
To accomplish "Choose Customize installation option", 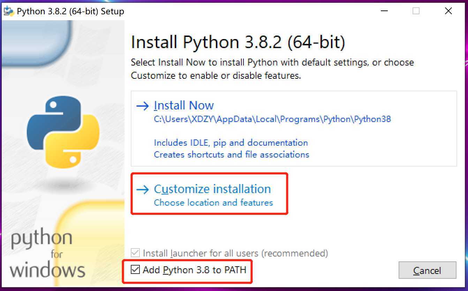I will click(212, 189).
